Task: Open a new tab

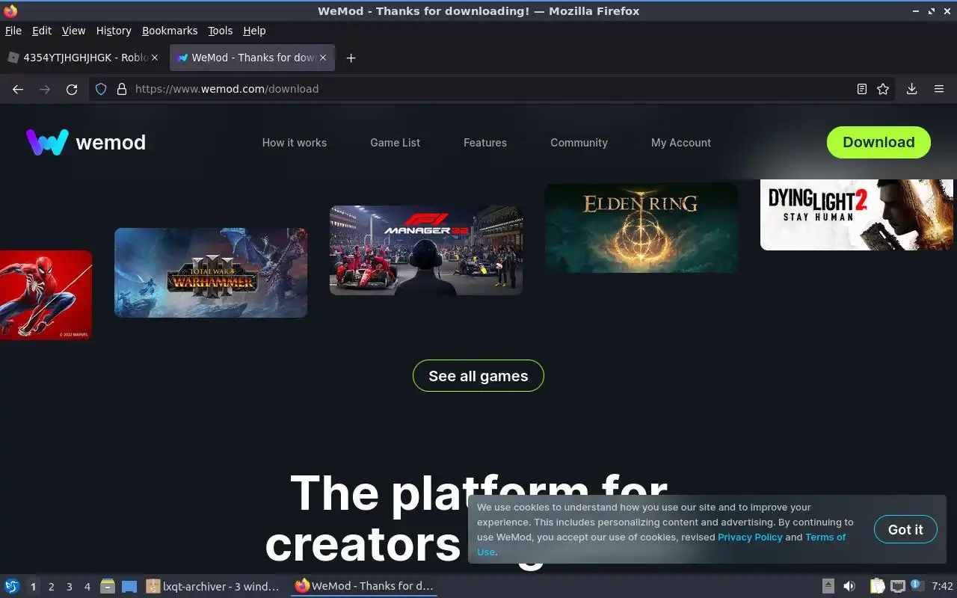Action: [351, 58]
